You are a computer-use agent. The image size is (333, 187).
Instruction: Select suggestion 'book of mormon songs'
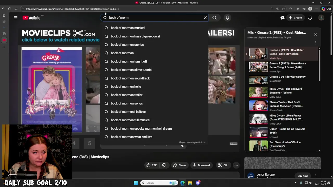pyautogui.click(x=154, y=103)
